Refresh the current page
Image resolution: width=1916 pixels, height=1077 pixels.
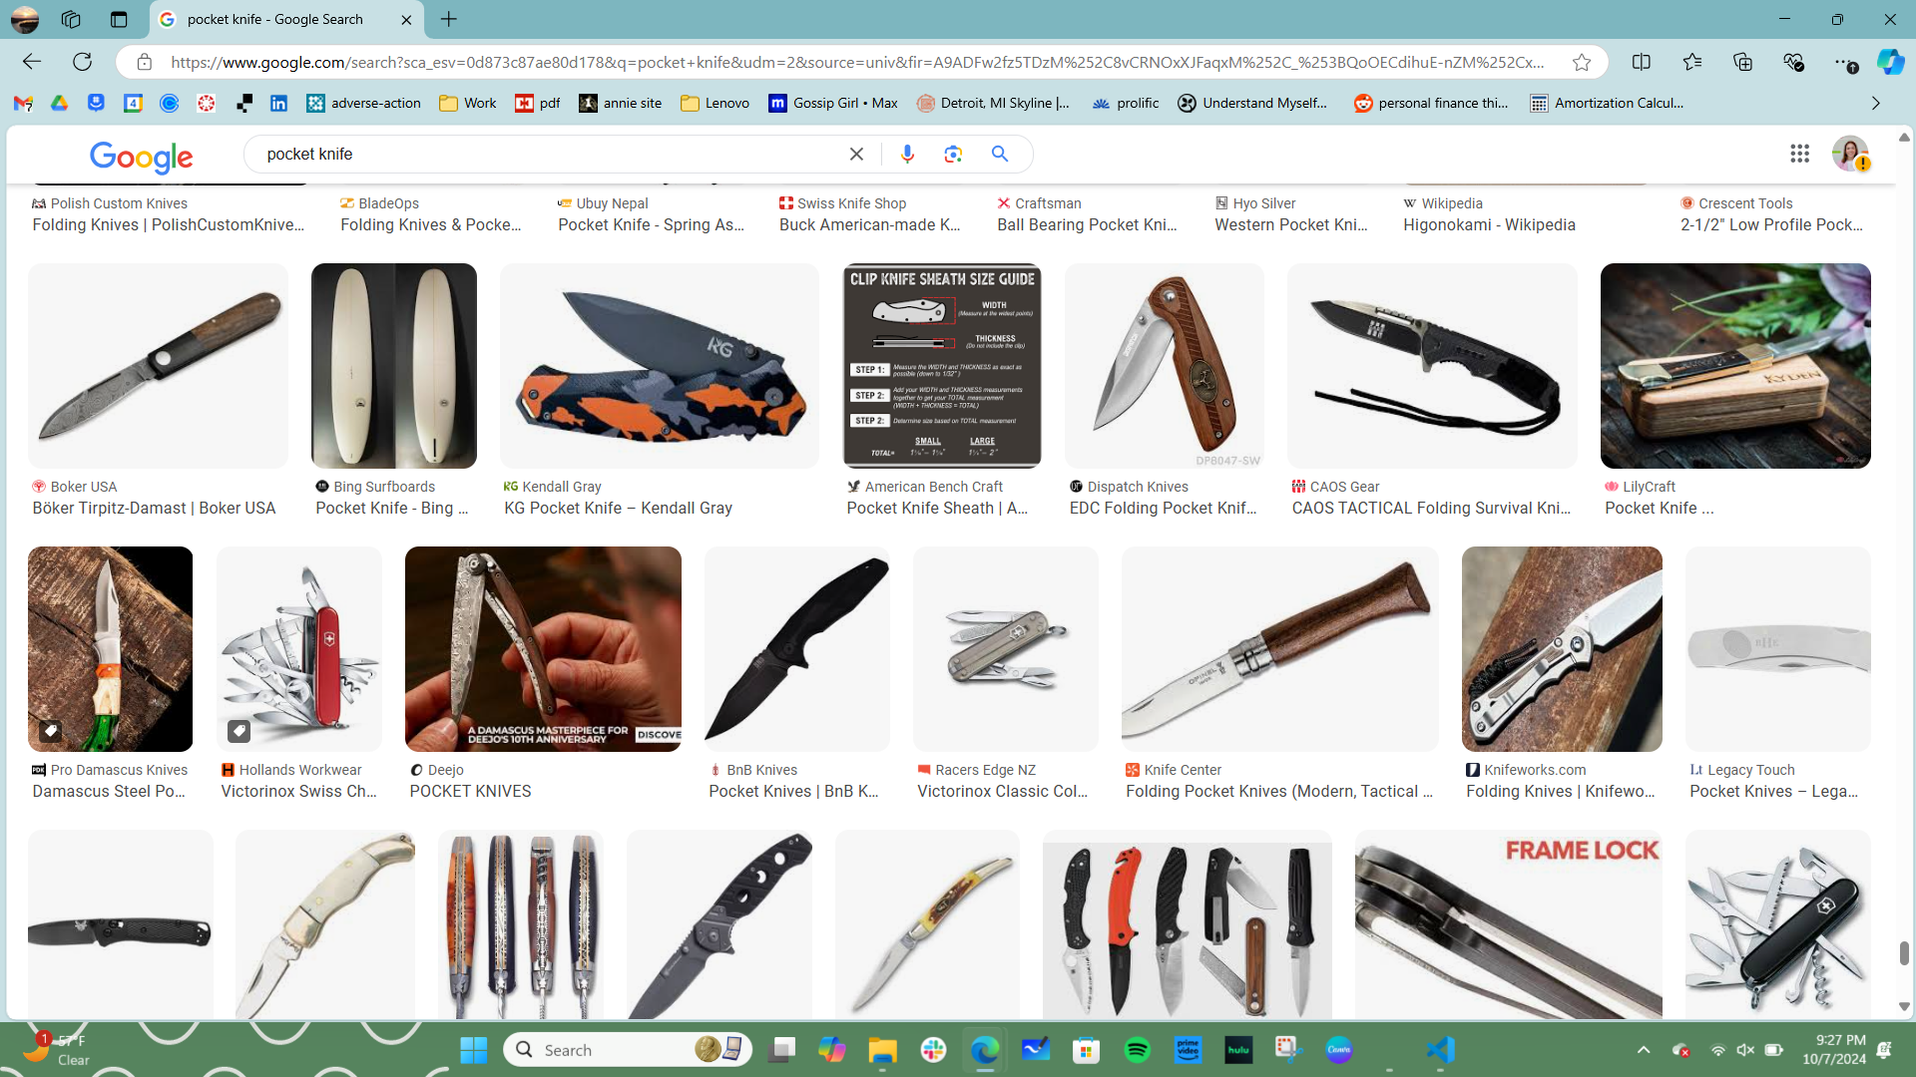83,62
